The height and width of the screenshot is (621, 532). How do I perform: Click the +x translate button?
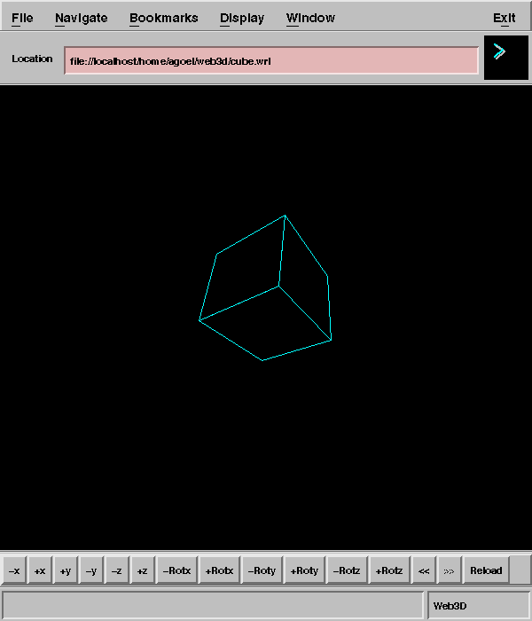[x=40, y=570]
